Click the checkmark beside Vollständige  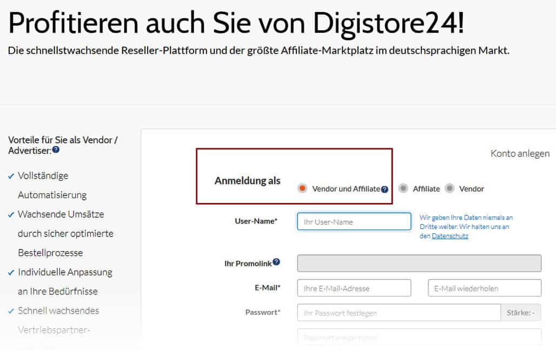pos(11,176)
